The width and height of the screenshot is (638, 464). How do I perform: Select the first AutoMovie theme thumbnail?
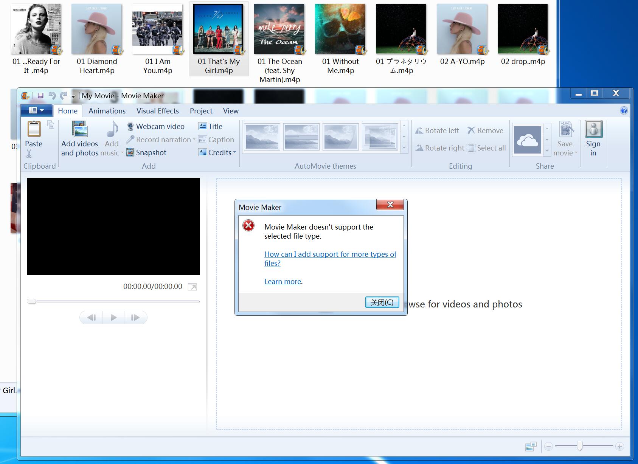[262, 137]
